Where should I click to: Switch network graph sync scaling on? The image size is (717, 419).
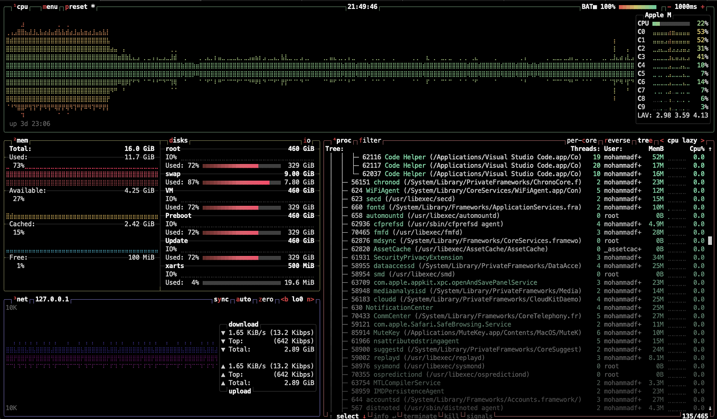coord(222,299)
